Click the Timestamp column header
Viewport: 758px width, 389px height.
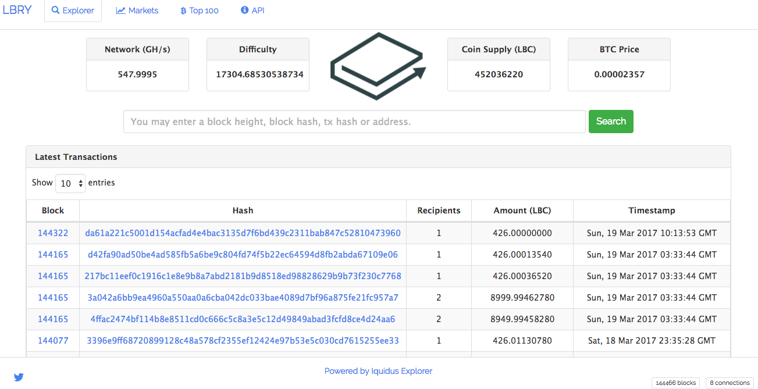point(652,210)
